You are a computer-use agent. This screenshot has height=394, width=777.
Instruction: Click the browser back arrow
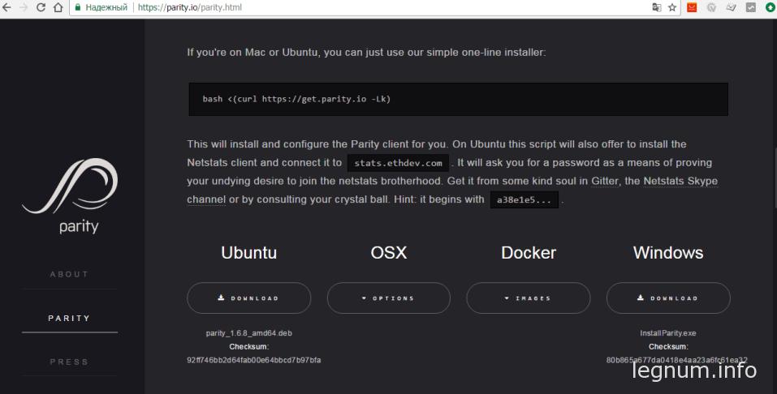[x=6, y=7]
